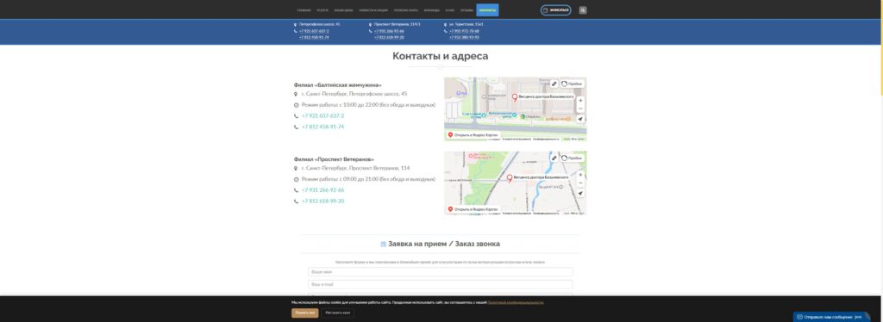Click the location pin beside Проспект Ветеранов, 114/1 in header

(x=371, y=25)
